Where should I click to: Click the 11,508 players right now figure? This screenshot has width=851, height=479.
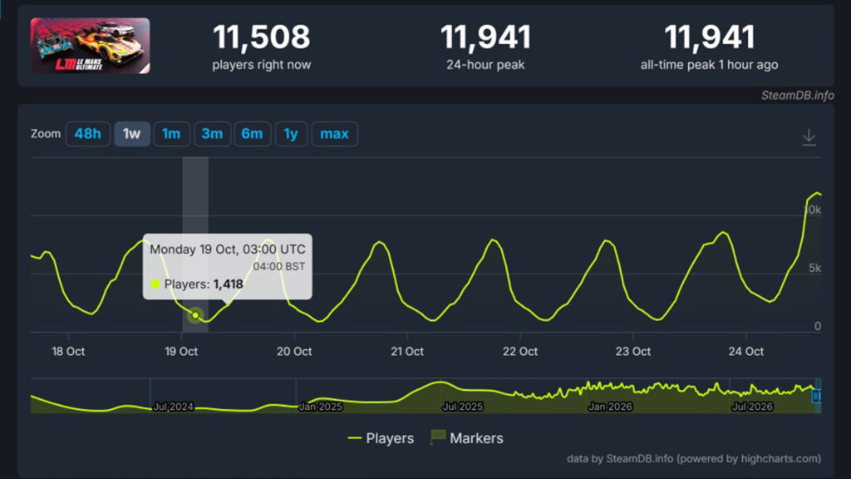(262, 37)
